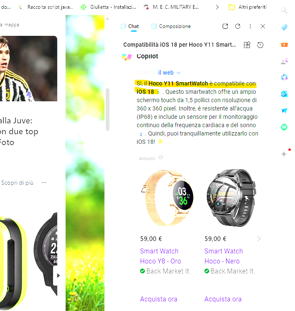The width and height of the screenshot is (295, 311).
Task: Launch Spotify from the sidebar
Action: coord(284,127)
